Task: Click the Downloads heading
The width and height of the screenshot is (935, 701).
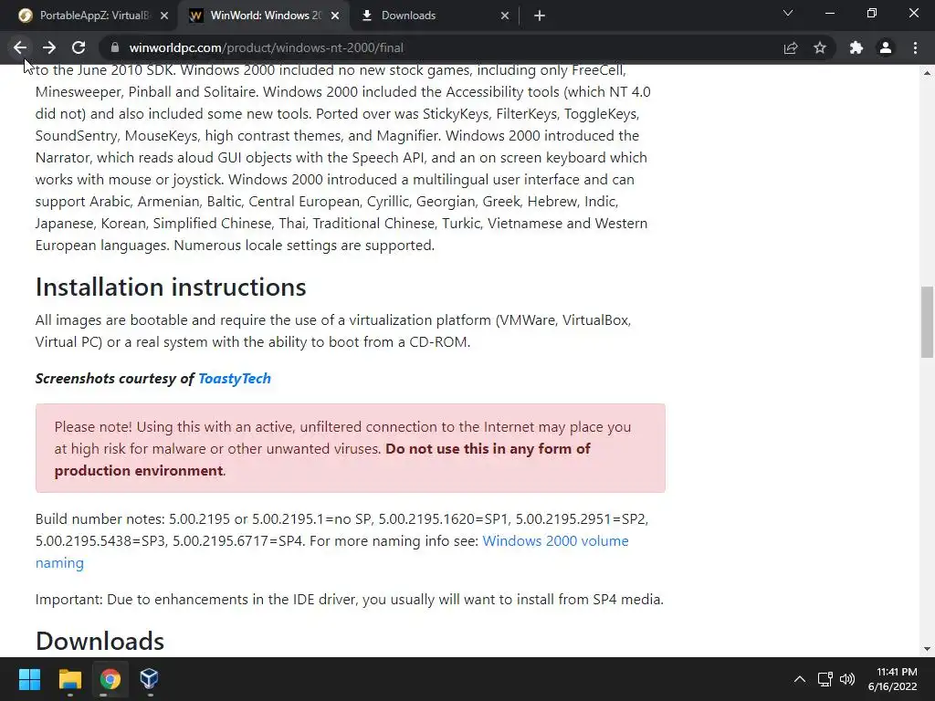Action: coord(100,642)
